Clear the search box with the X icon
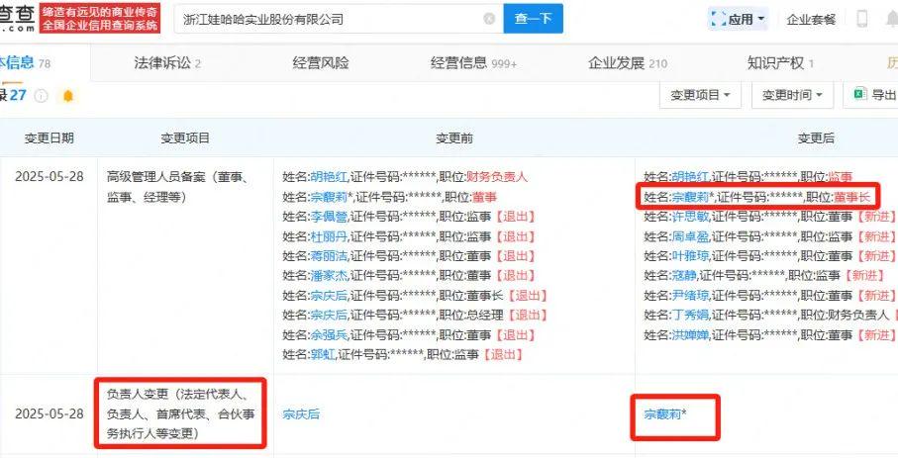Image resolution: width=898 pixels, height=458 pixels. tap(489, 19)
